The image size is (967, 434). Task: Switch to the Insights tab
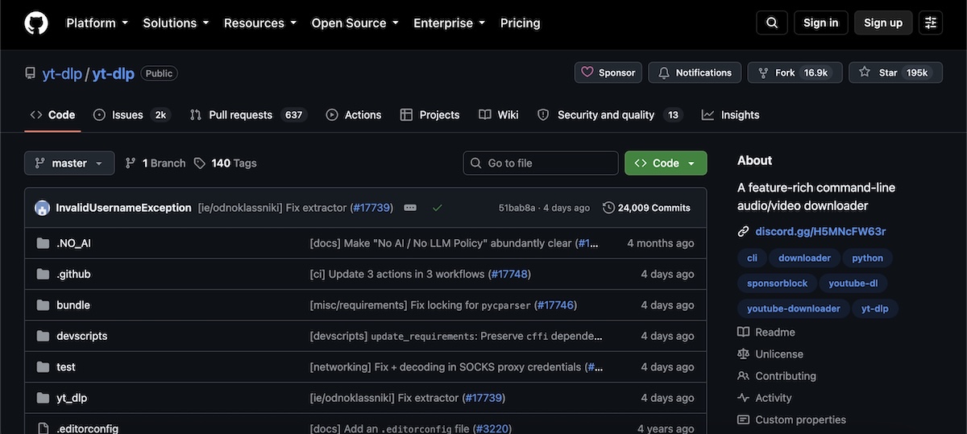coord(731,115)
